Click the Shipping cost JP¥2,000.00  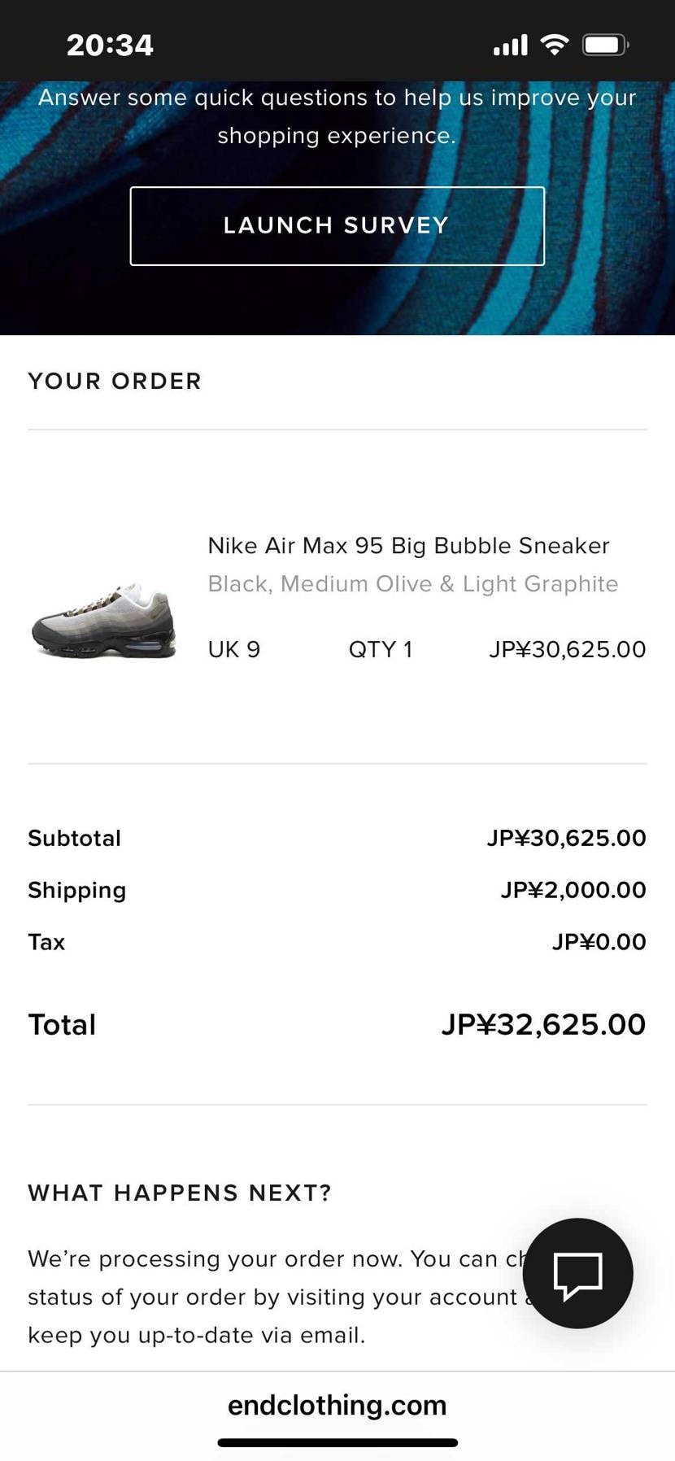click(x=573, y=890)
